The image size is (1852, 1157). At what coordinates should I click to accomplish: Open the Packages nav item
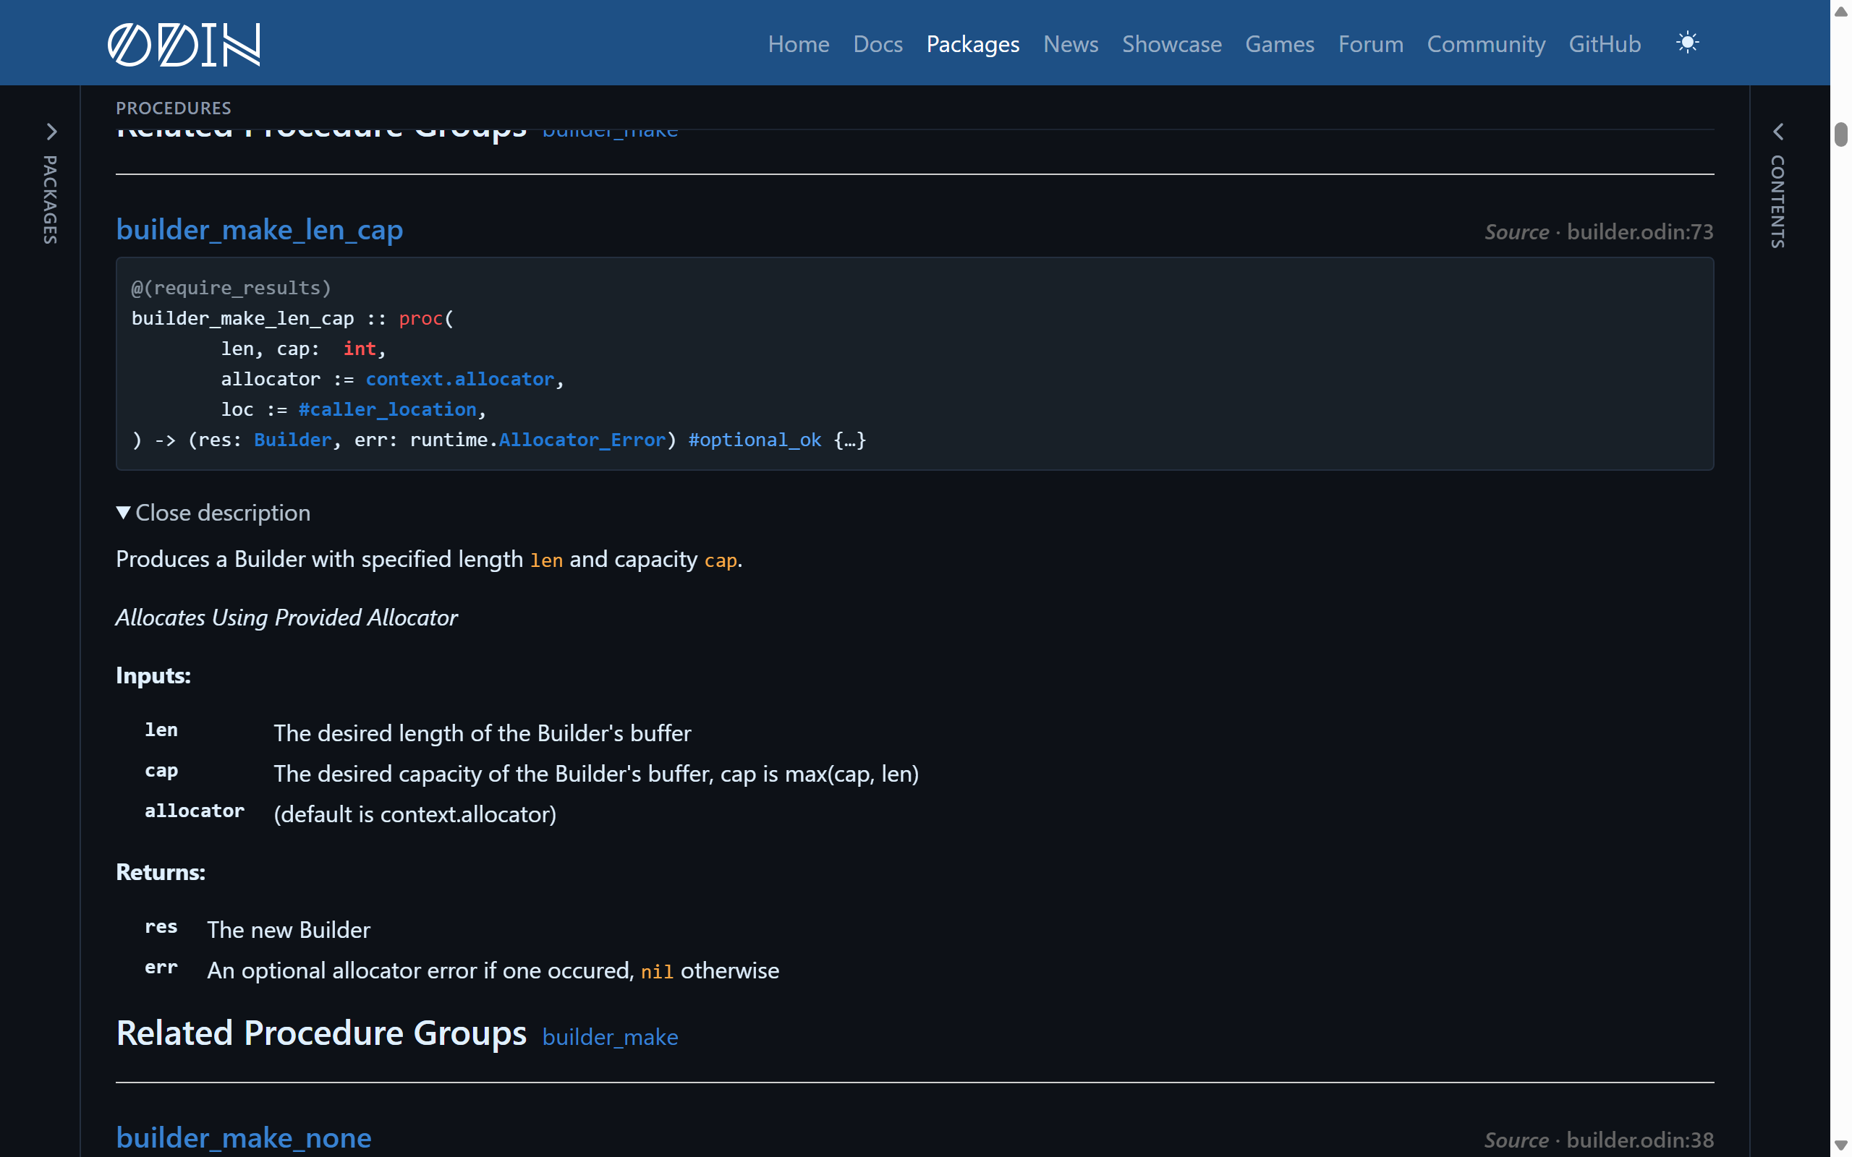point(973,43)
